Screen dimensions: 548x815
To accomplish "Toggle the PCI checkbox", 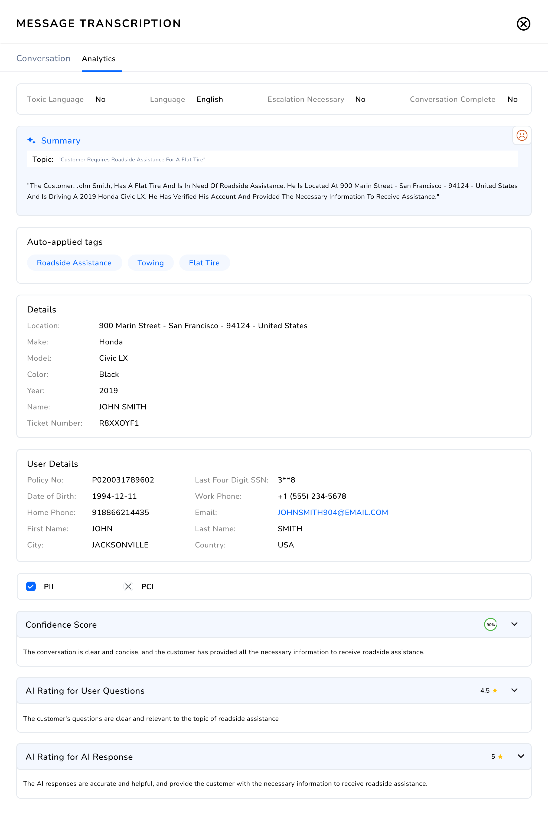I will 128,586.
